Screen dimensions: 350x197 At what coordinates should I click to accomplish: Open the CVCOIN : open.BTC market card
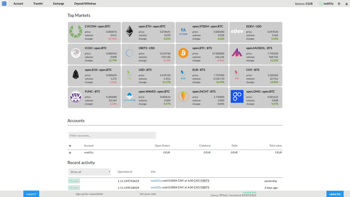[x=94, y=32]
